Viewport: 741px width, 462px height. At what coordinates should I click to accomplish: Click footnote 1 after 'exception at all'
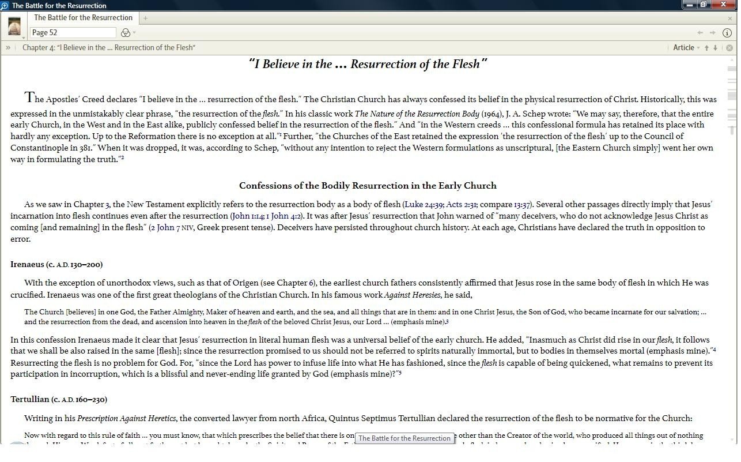(x=280, y=134)
